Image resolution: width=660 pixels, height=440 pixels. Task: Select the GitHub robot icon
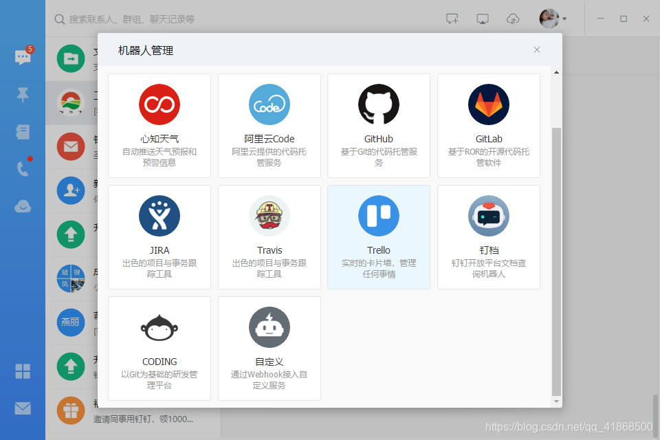coord(379,104)
